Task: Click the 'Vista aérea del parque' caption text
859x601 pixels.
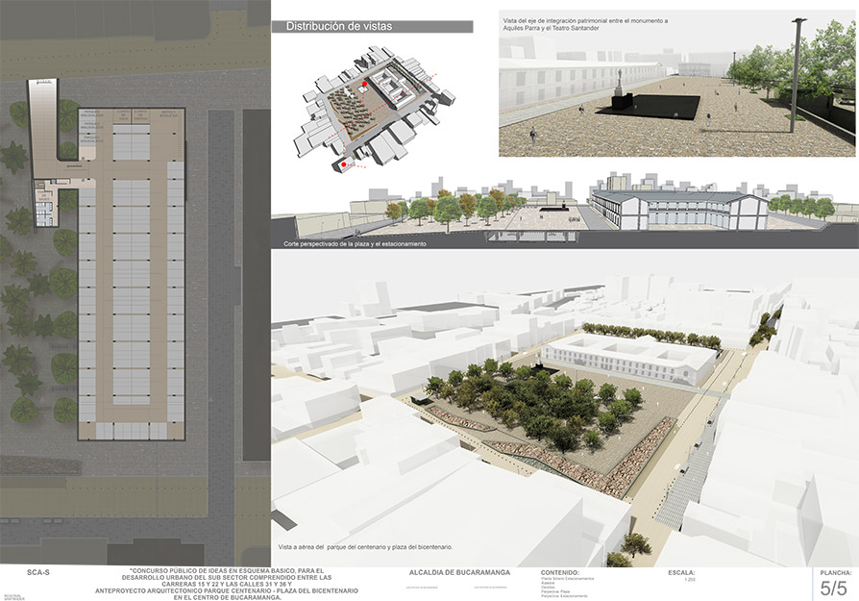Action: tap(365, 547)
